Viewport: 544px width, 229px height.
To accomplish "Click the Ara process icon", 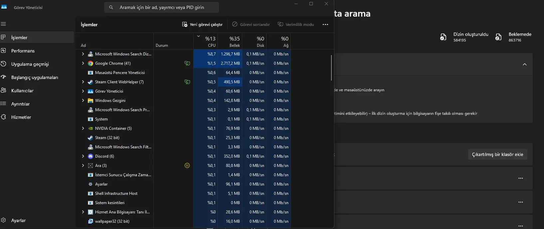I will (x=91, y=166).
